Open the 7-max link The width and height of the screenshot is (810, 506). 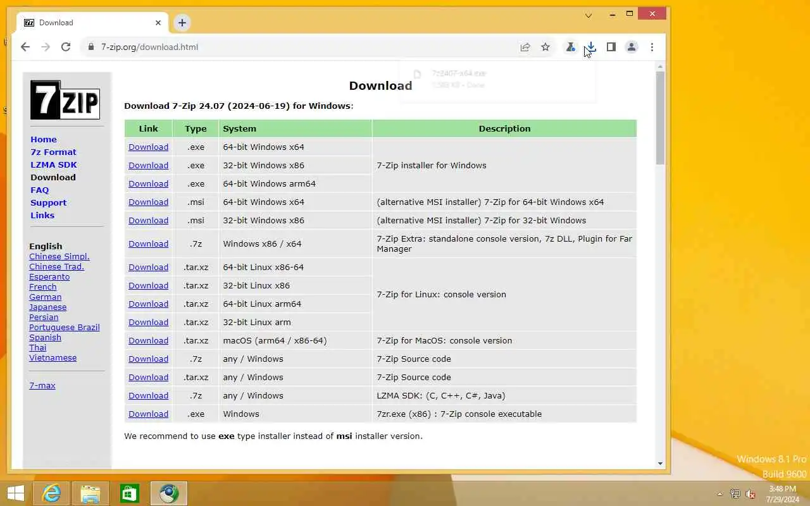[42, 385]
